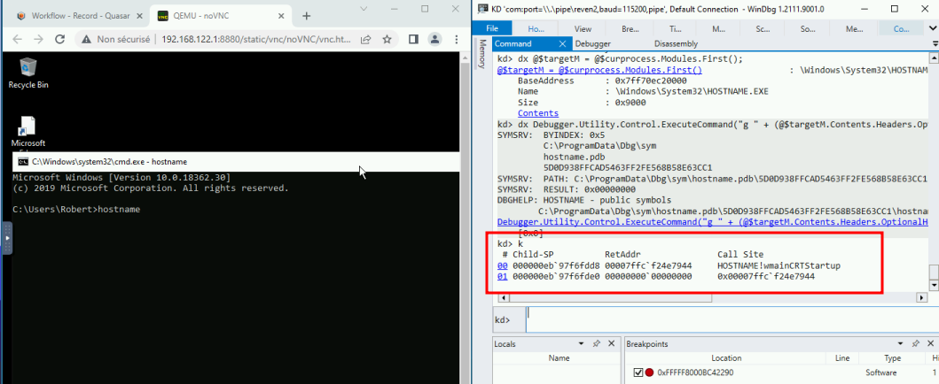
Task: Close the Breakpoints panel
Action: (930, 344)
